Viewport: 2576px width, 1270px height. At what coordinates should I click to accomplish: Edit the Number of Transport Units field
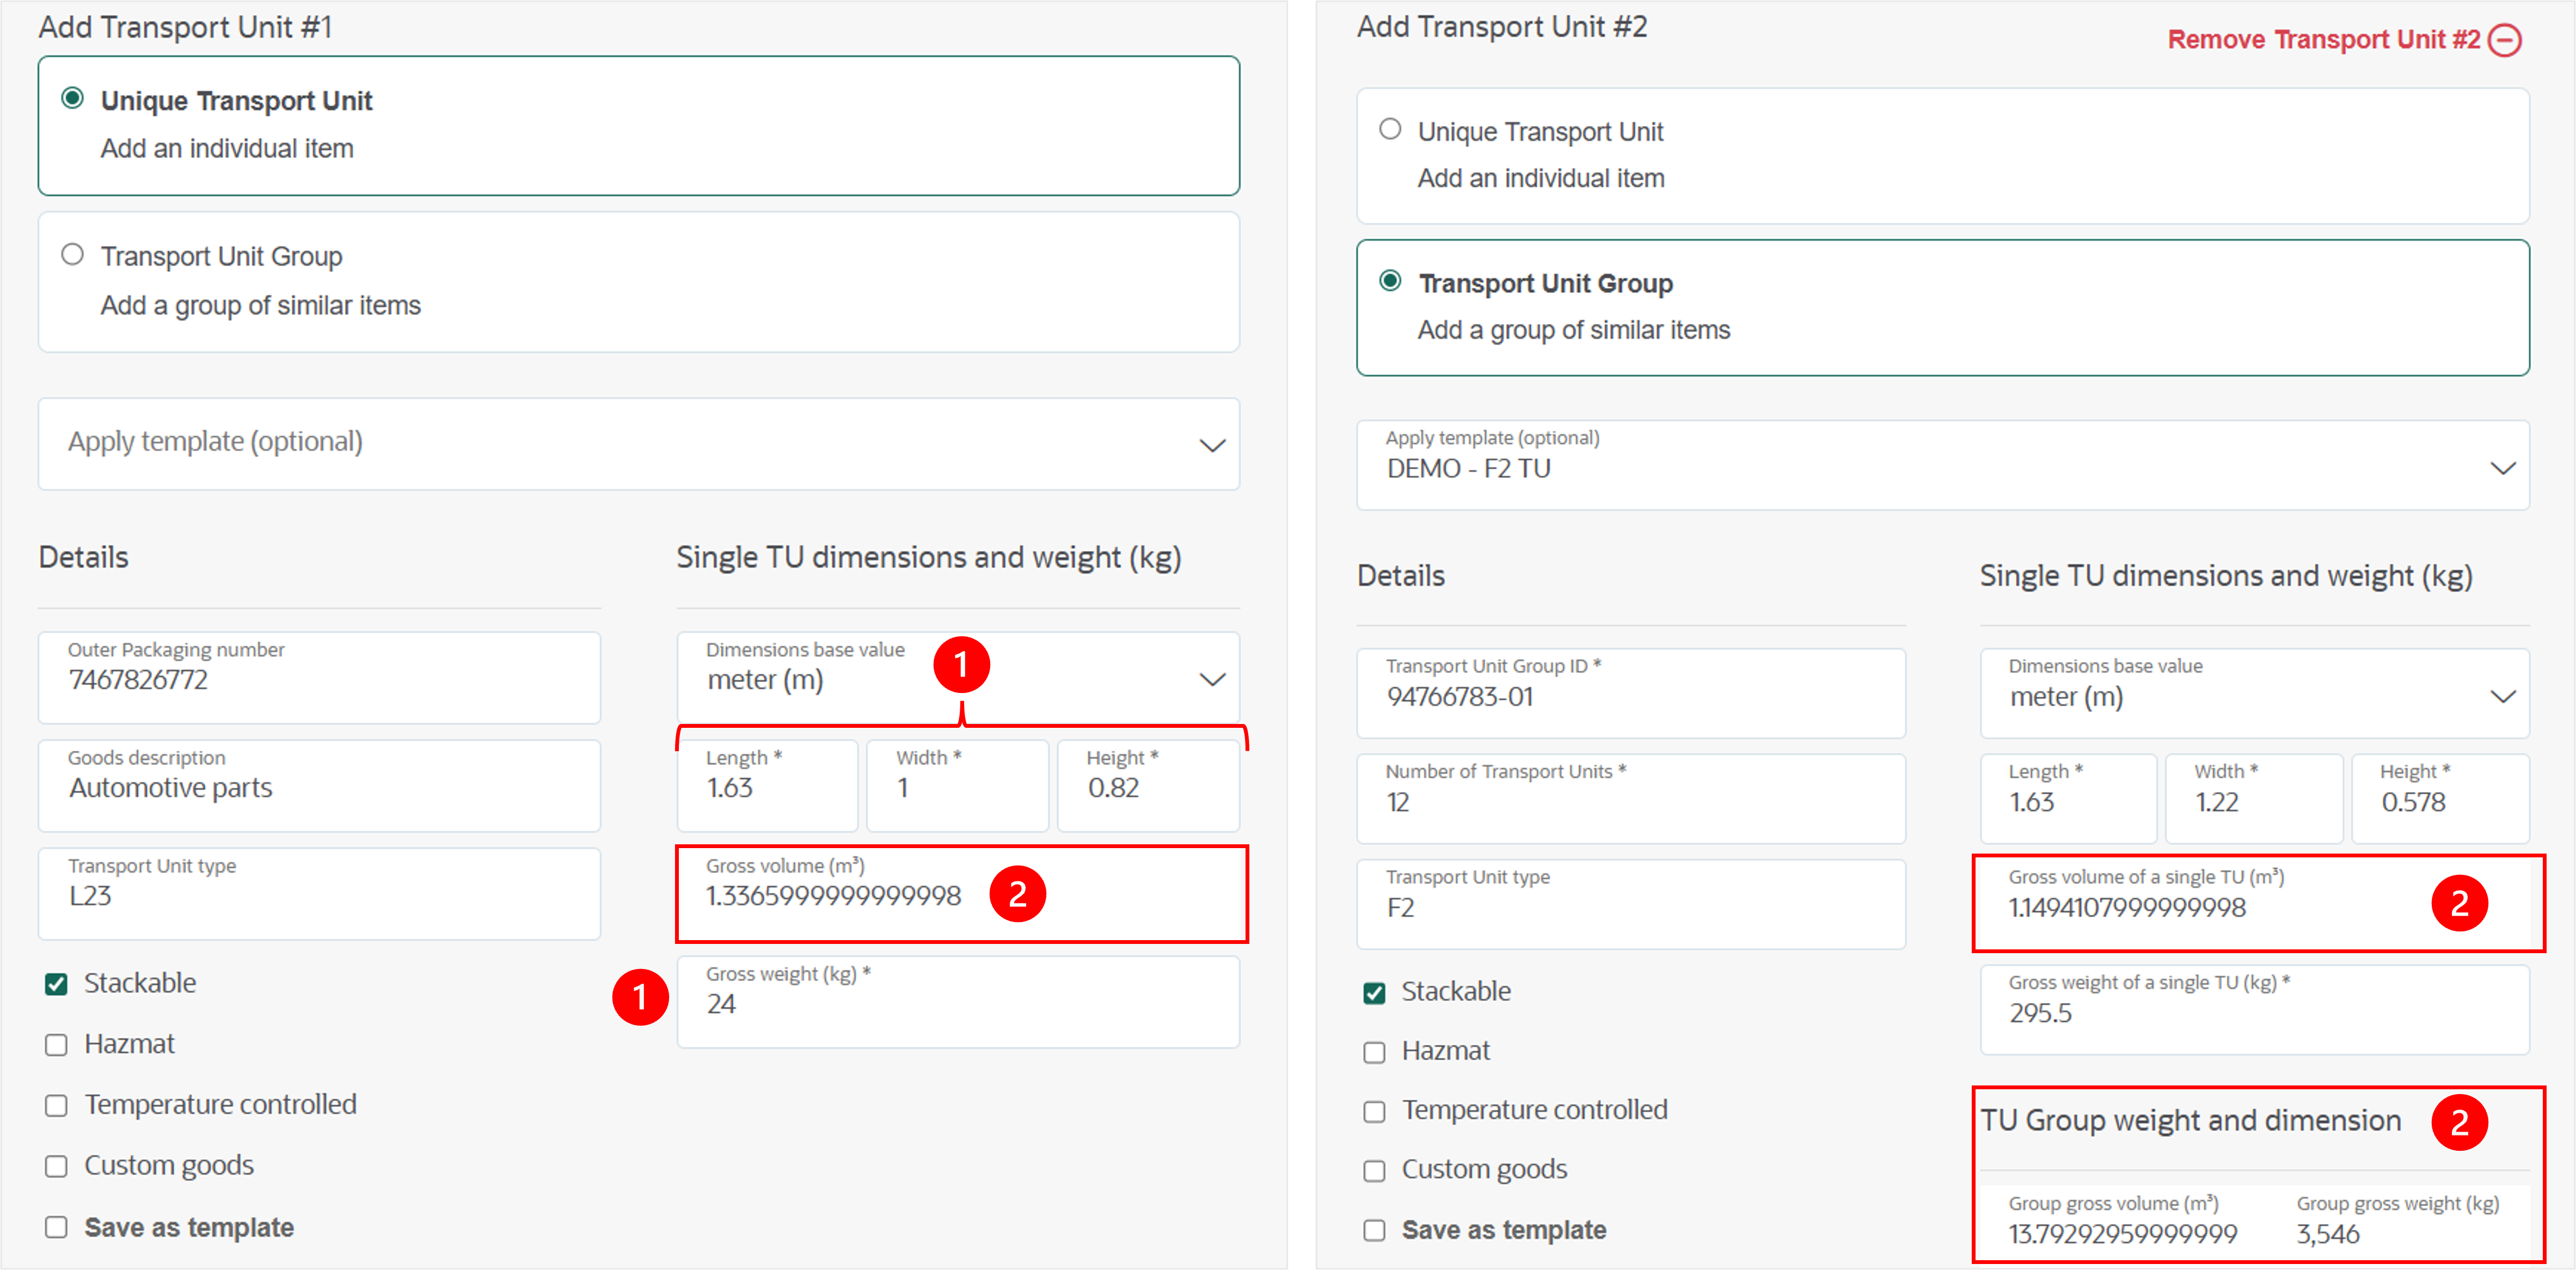(1630, 798)
